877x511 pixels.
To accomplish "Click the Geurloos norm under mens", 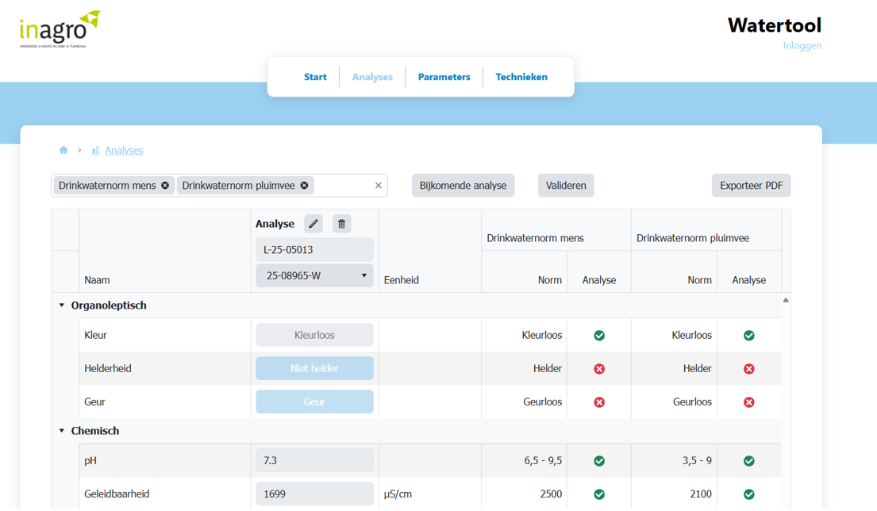I will pos(543,402).
